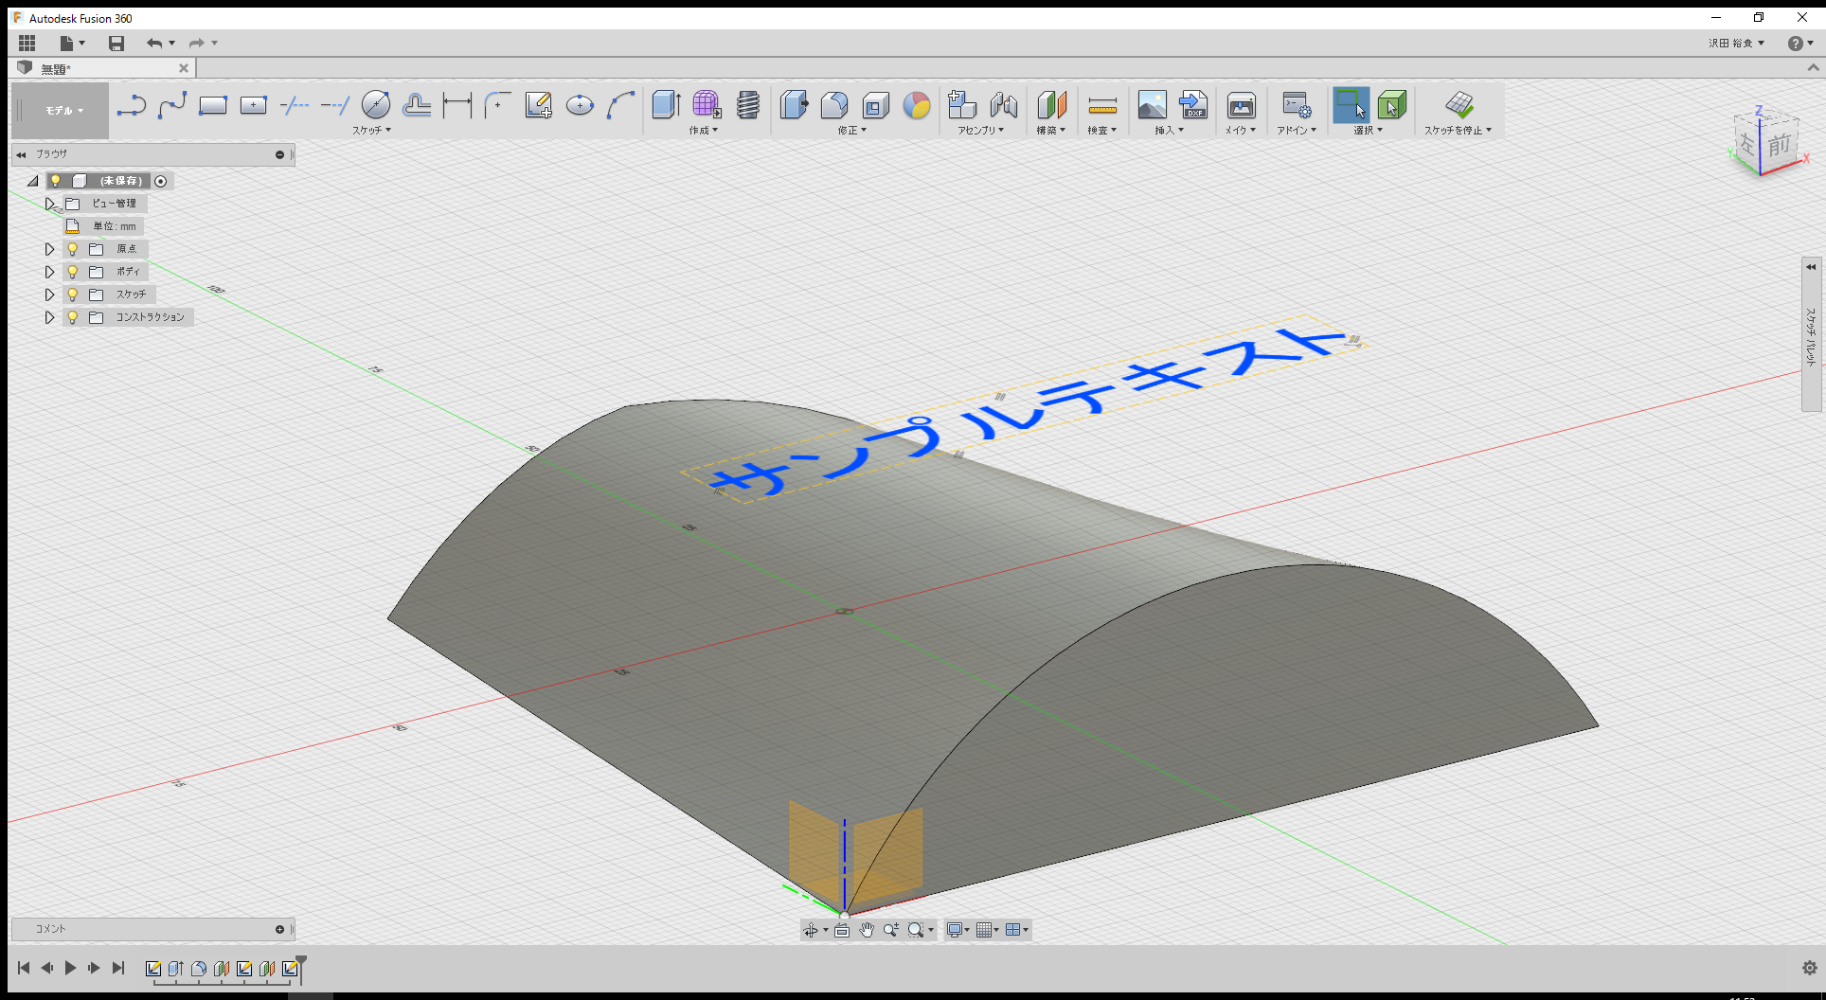Select the Extrude tool
This screenshot has width=1826, height=1000.
[666, 105]
